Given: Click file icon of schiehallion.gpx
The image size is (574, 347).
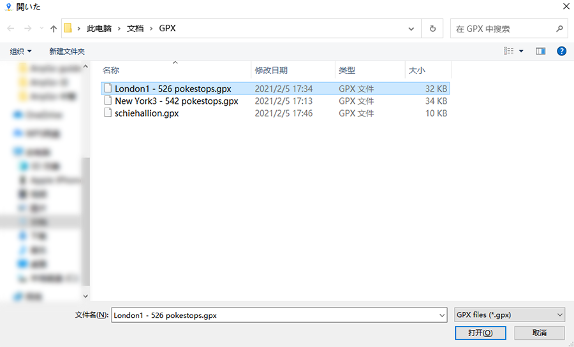Looking at the screenshot, I should pyautogui.click(x=108, y=113).
